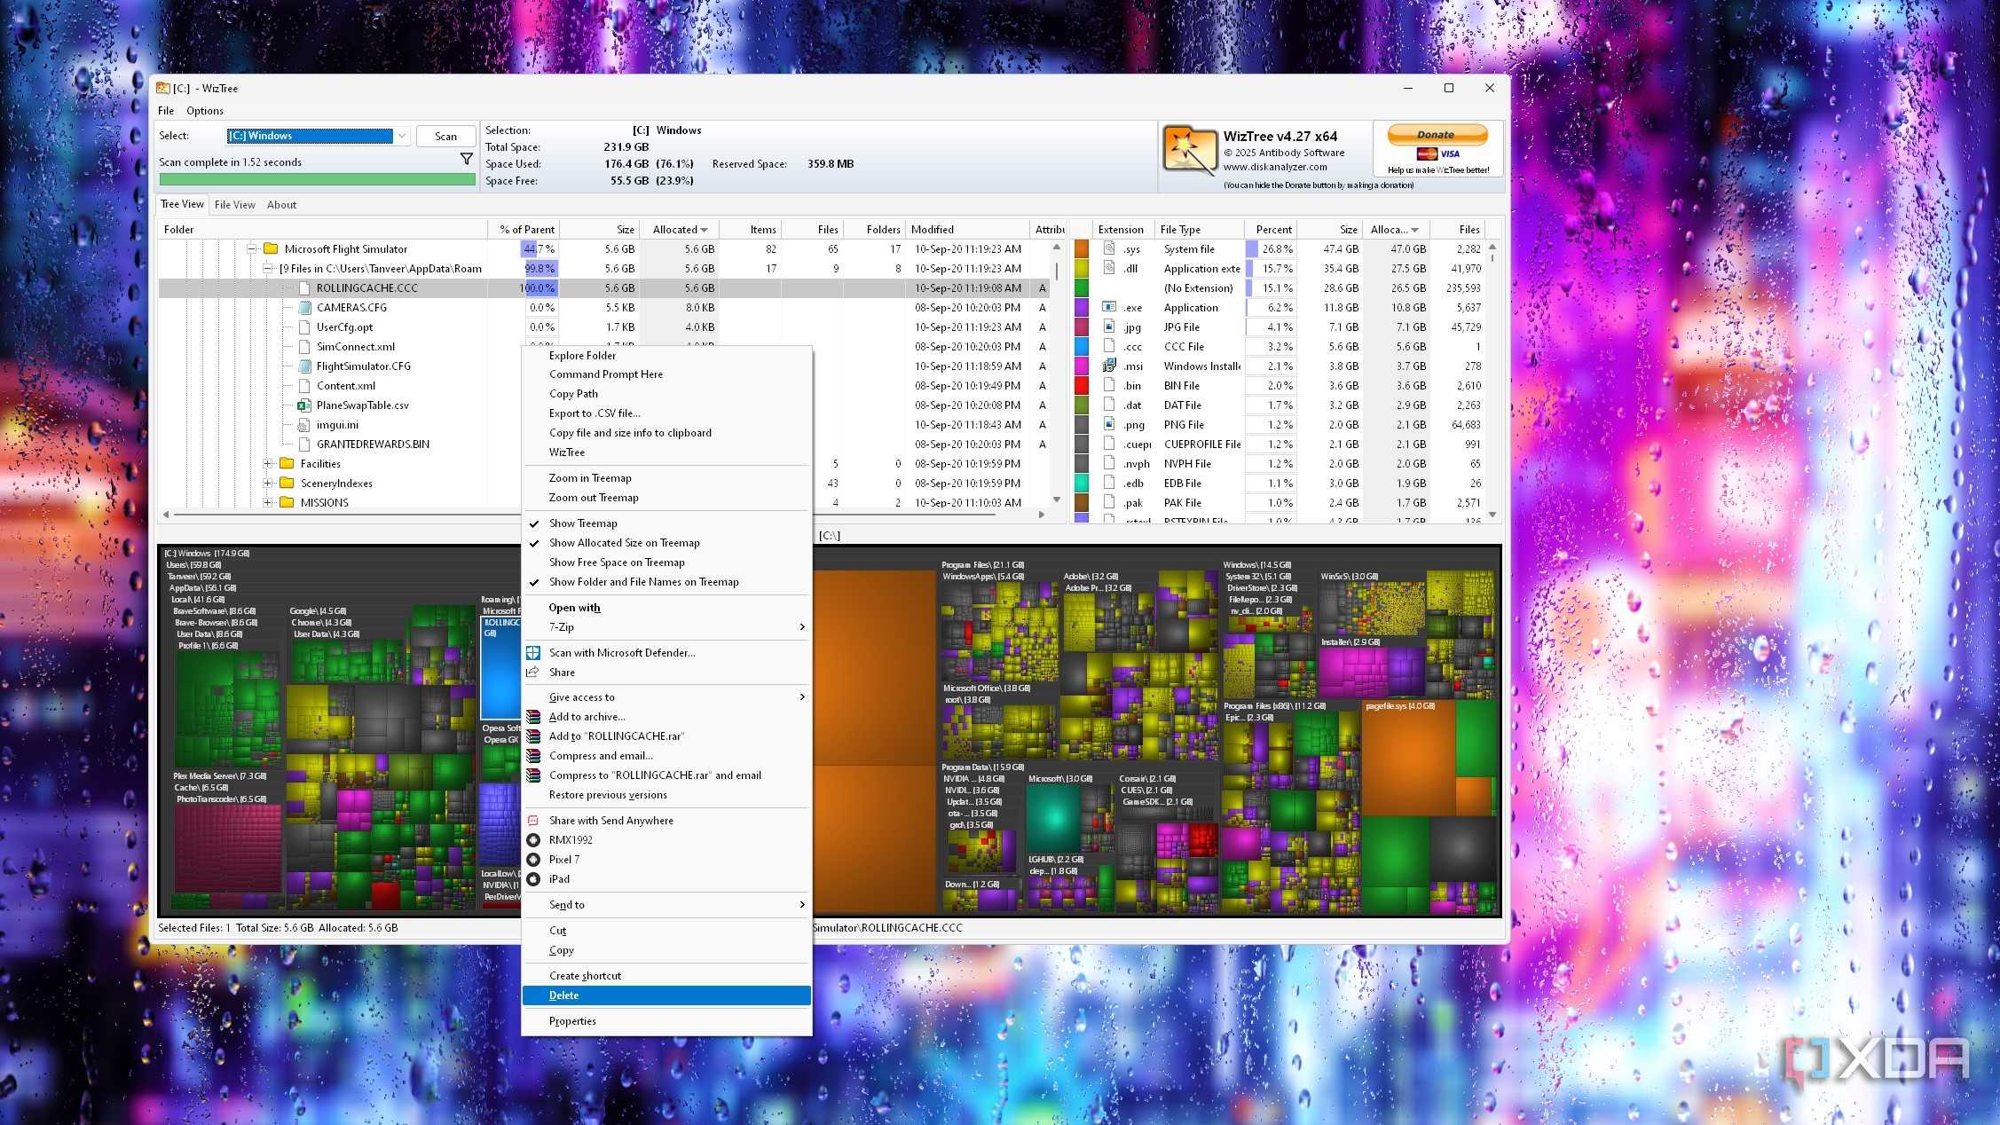The height and width of the screenshot is (1125, 2000).
Task: Click the Microsoft Flight Simulator folder icon
Action: click(x=272, y=249)
